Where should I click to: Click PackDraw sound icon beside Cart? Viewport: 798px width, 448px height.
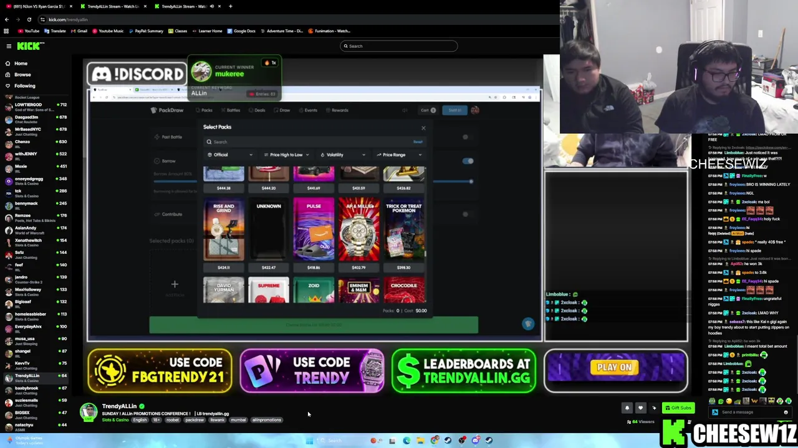[x=405, y=110]
